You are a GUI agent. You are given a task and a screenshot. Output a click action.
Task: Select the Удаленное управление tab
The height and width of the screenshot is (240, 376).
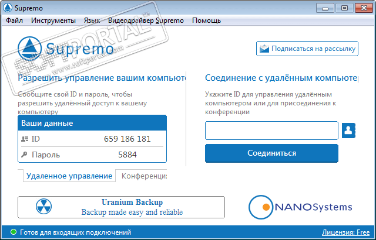pyautogui.click(x=69, y=176)
